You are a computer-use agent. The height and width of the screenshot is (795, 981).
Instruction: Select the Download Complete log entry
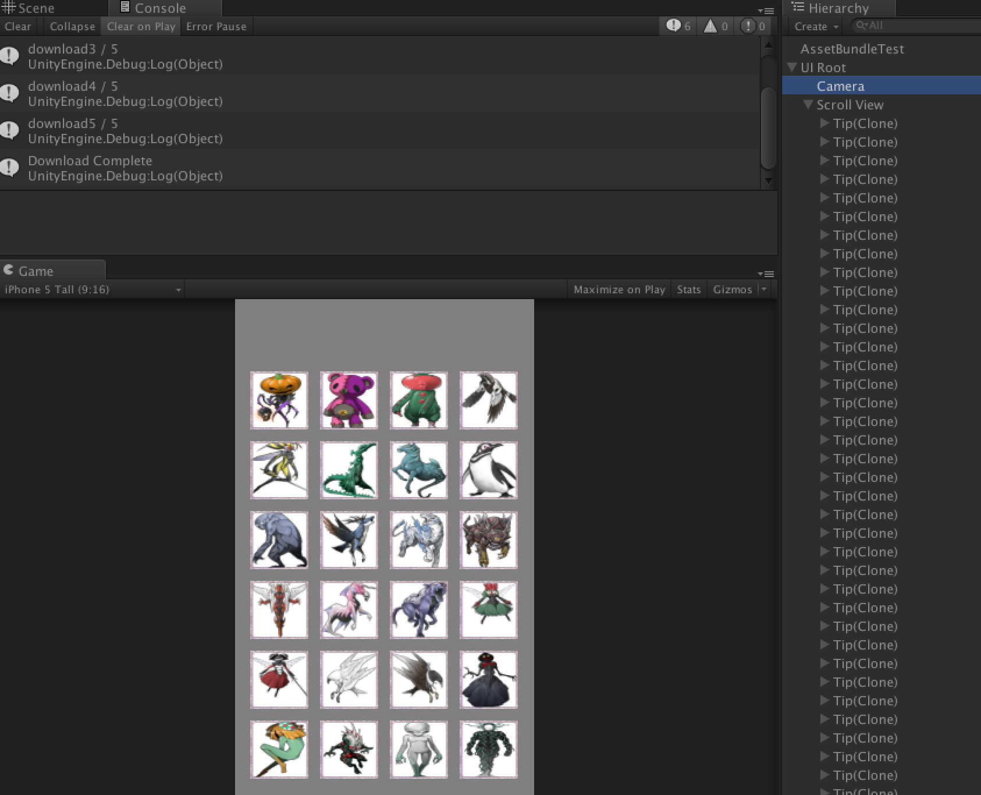pyautogui.click(x=379, y=168)
